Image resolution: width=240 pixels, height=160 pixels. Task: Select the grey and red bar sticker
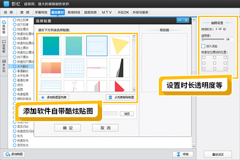(97, 86)
